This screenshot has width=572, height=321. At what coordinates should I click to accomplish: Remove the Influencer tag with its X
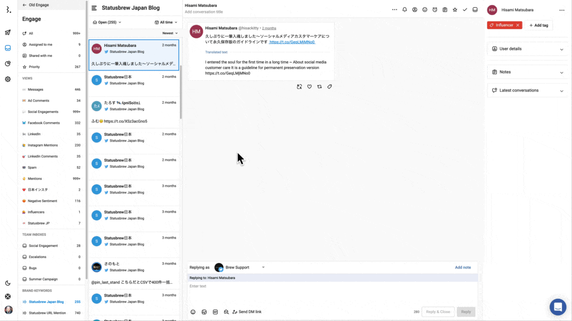click(x=518, y=25)
